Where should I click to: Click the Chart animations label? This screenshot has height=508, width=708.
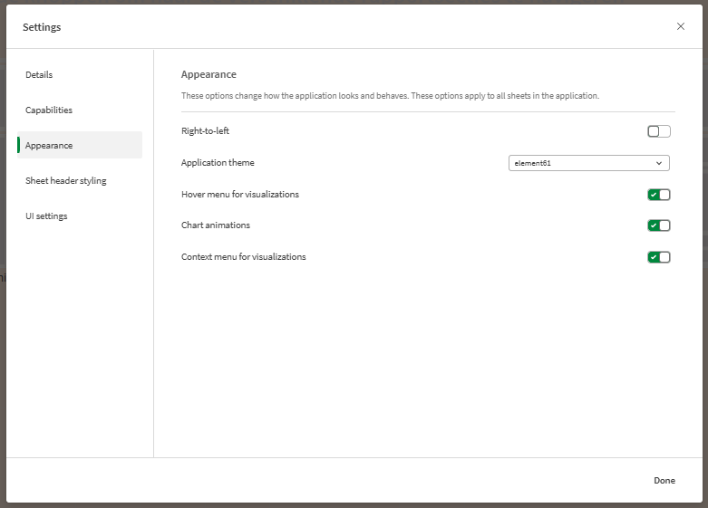tap(215, 225)
